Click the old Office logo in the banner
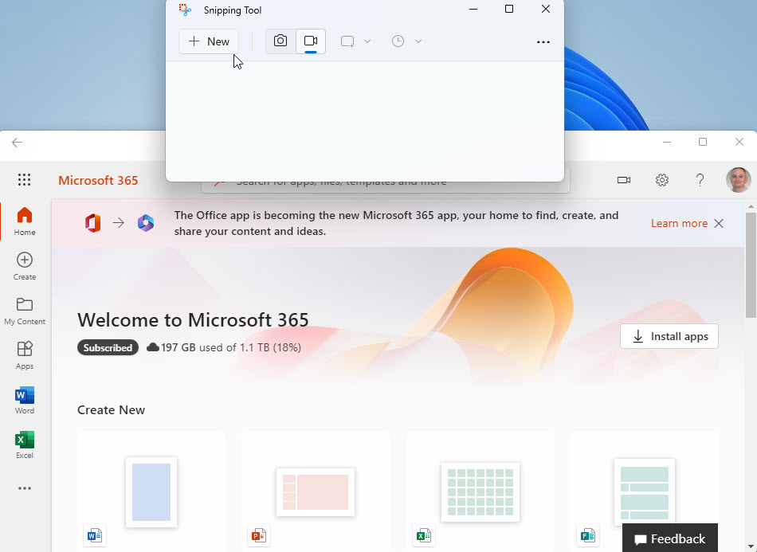757x552 pixels. click(x=92, y=223)
